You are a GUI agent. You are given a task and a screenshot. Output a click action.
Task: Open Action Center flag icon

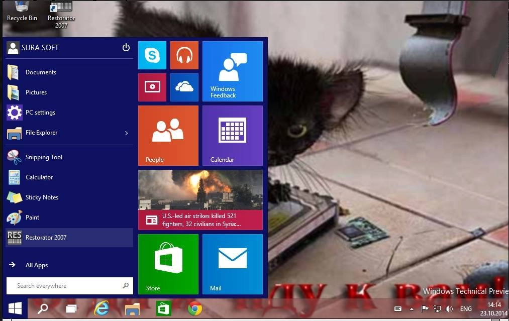click(x=425, y=308)
